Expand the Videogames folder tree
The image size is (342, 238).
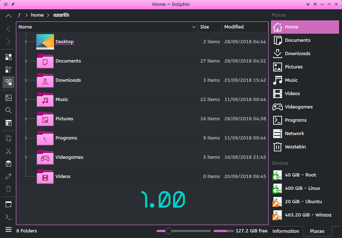pyautogui.click(x=26, y=157)
